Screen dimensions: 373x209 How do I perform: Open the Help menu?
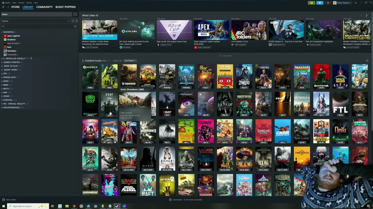tap(36, 3)
